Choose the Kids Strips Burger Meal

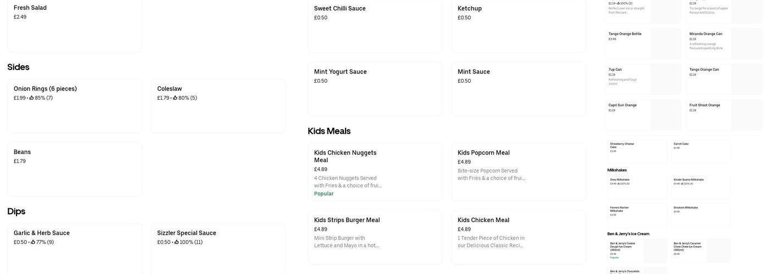click(375, 237)
